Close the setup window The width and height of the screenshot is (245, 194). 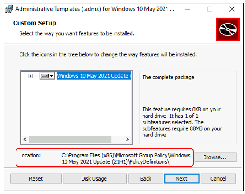point(232,9)
